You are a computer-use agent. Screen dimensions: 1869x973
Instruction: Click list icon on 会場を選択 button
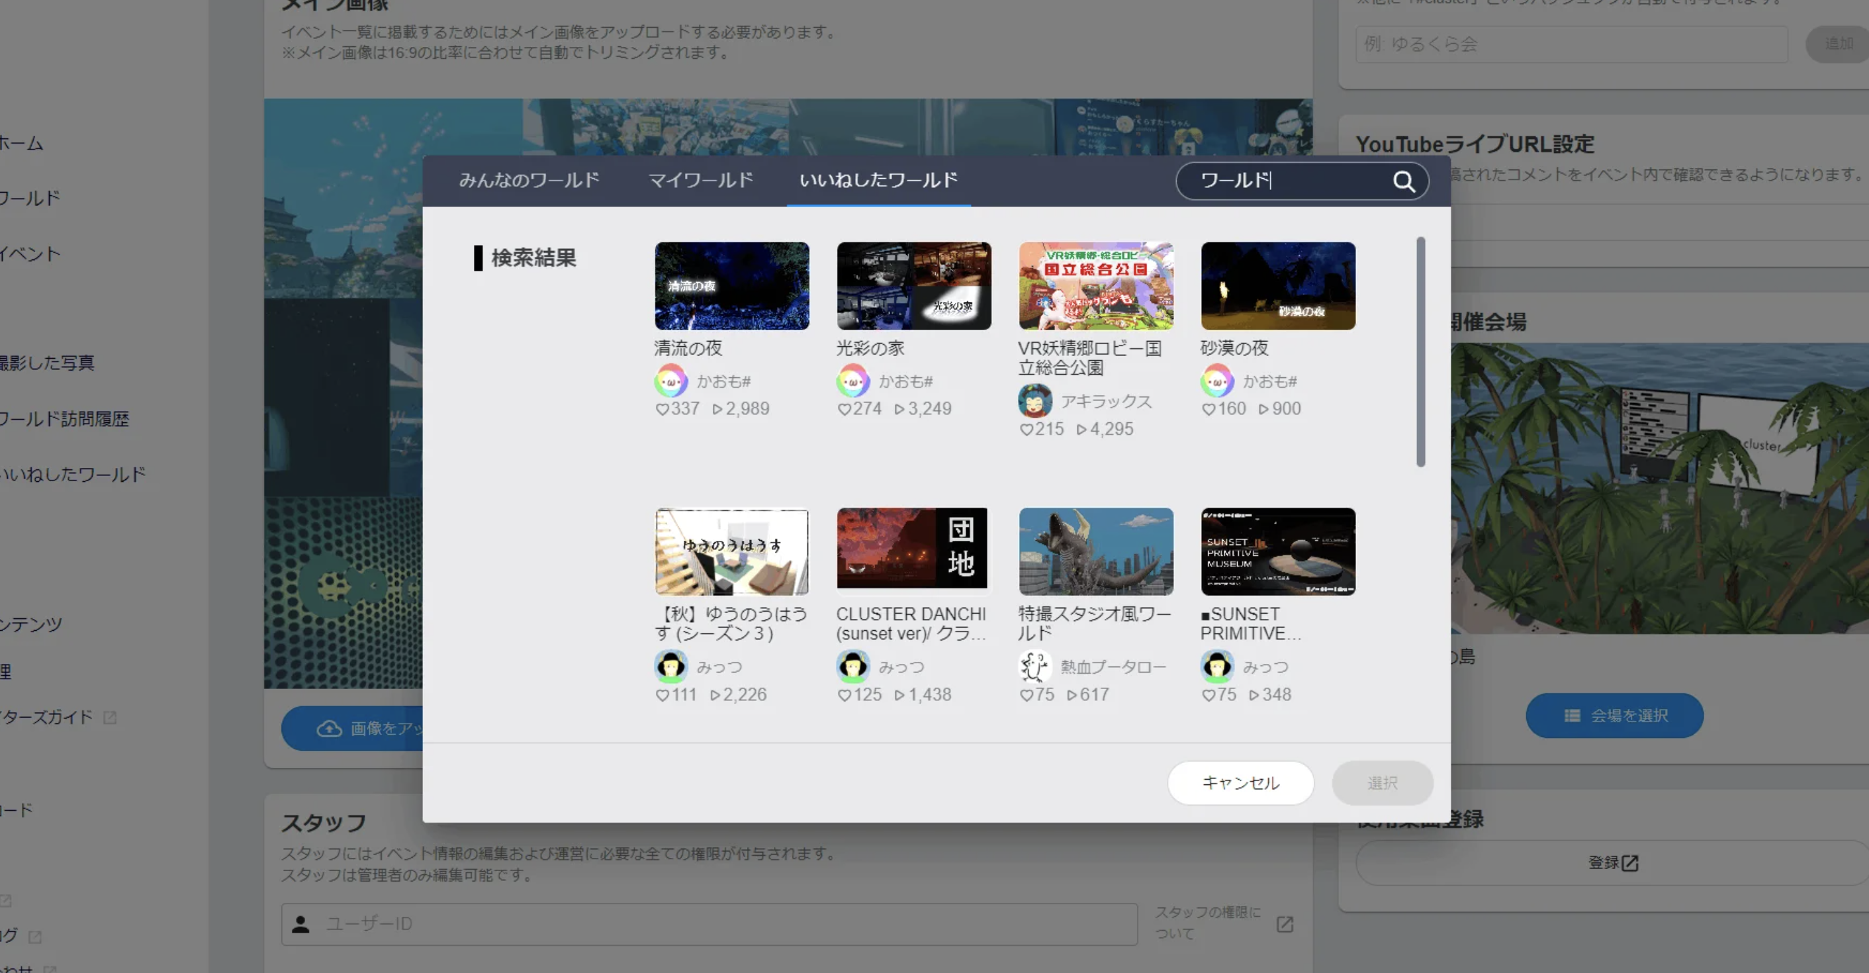click(1573, 716)
